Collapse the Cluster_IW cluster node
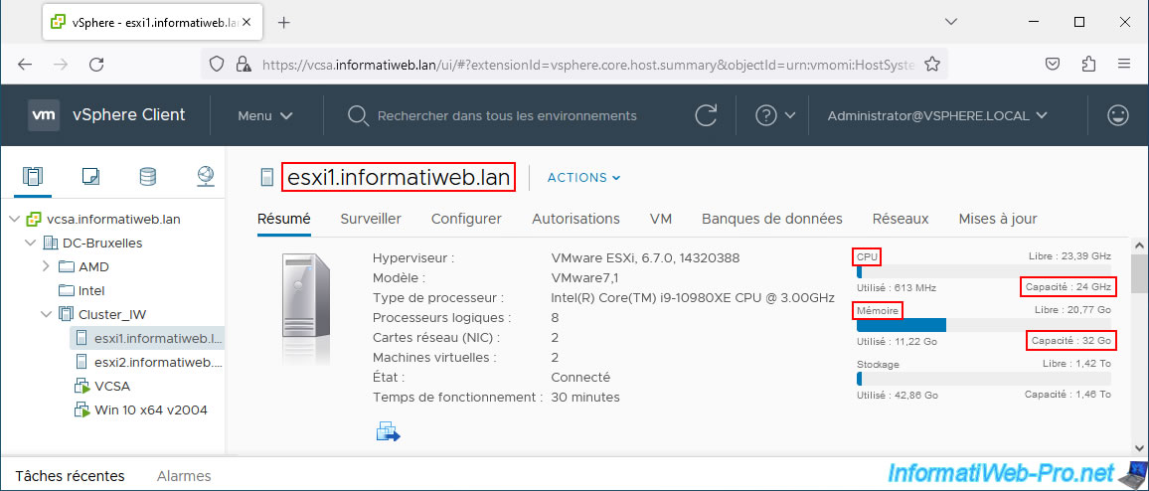The image size is (1149, 491). click(x=47, y=314)
